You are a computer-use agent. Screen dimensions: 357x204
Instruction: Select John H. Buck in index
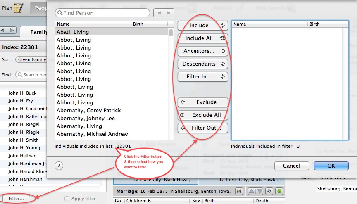point(23,93)
